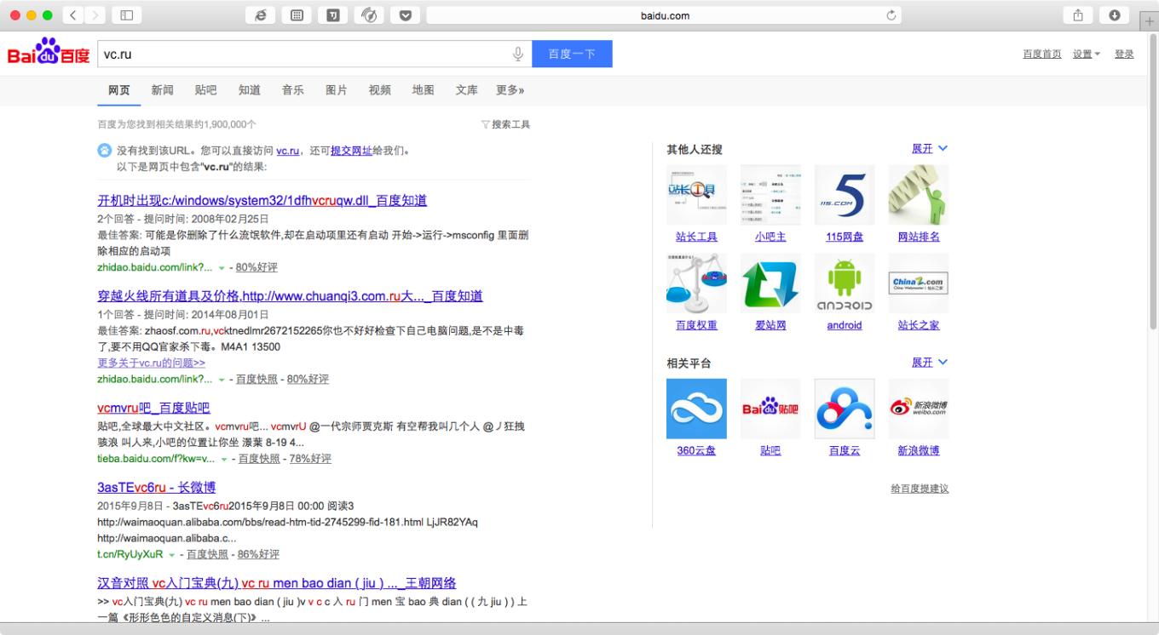
Task: Open 百度快照 for tieba.baidu.com result
Action: [x=259, y=459]
